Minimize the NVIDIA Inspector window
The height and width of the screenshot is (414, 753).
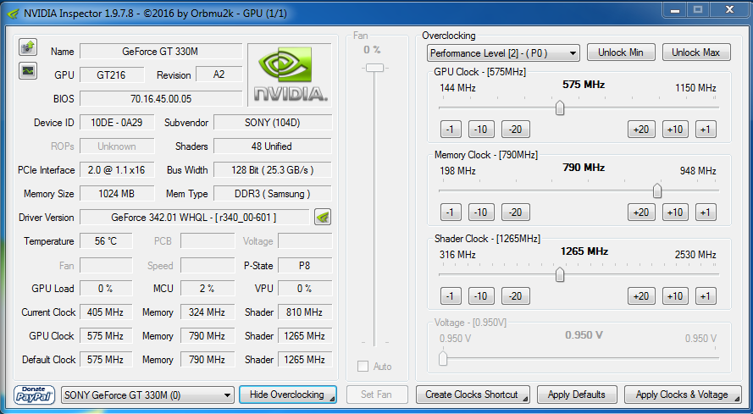[675, 10]
